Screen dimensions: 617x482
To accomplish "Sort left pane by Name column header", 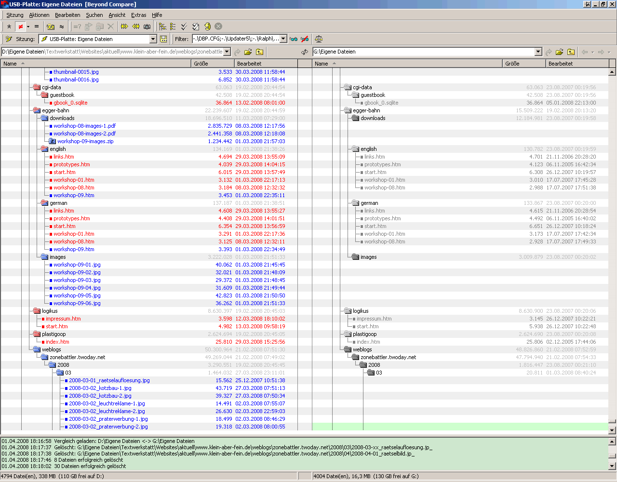I will click(x=96, y=64).
